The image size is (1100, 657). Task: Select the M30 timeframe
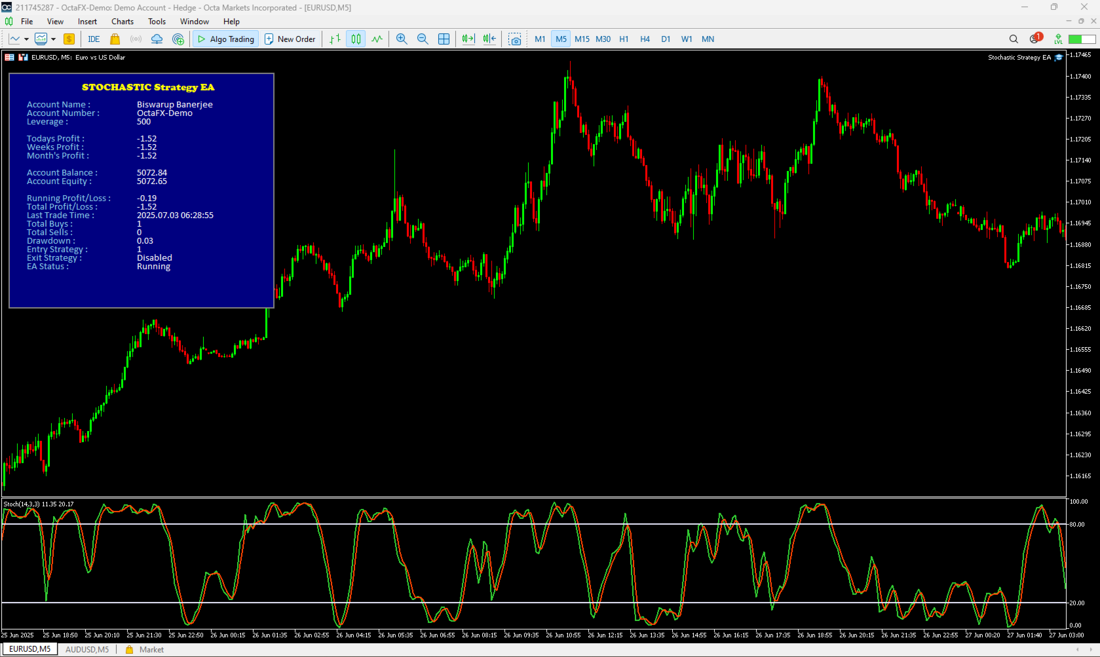pos(603,39)
